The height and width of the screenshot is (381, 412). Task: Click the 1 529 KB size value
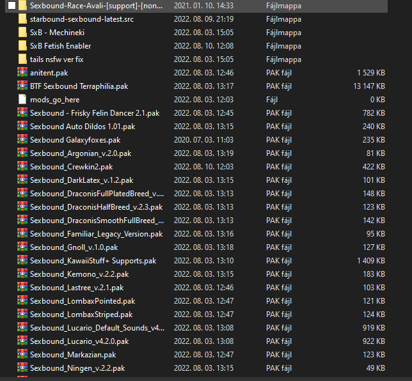(x=371, y=73)
